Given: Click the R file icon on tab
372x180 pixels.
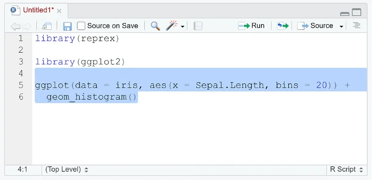Looking at the screenshot, I should (x=16, y=10).
